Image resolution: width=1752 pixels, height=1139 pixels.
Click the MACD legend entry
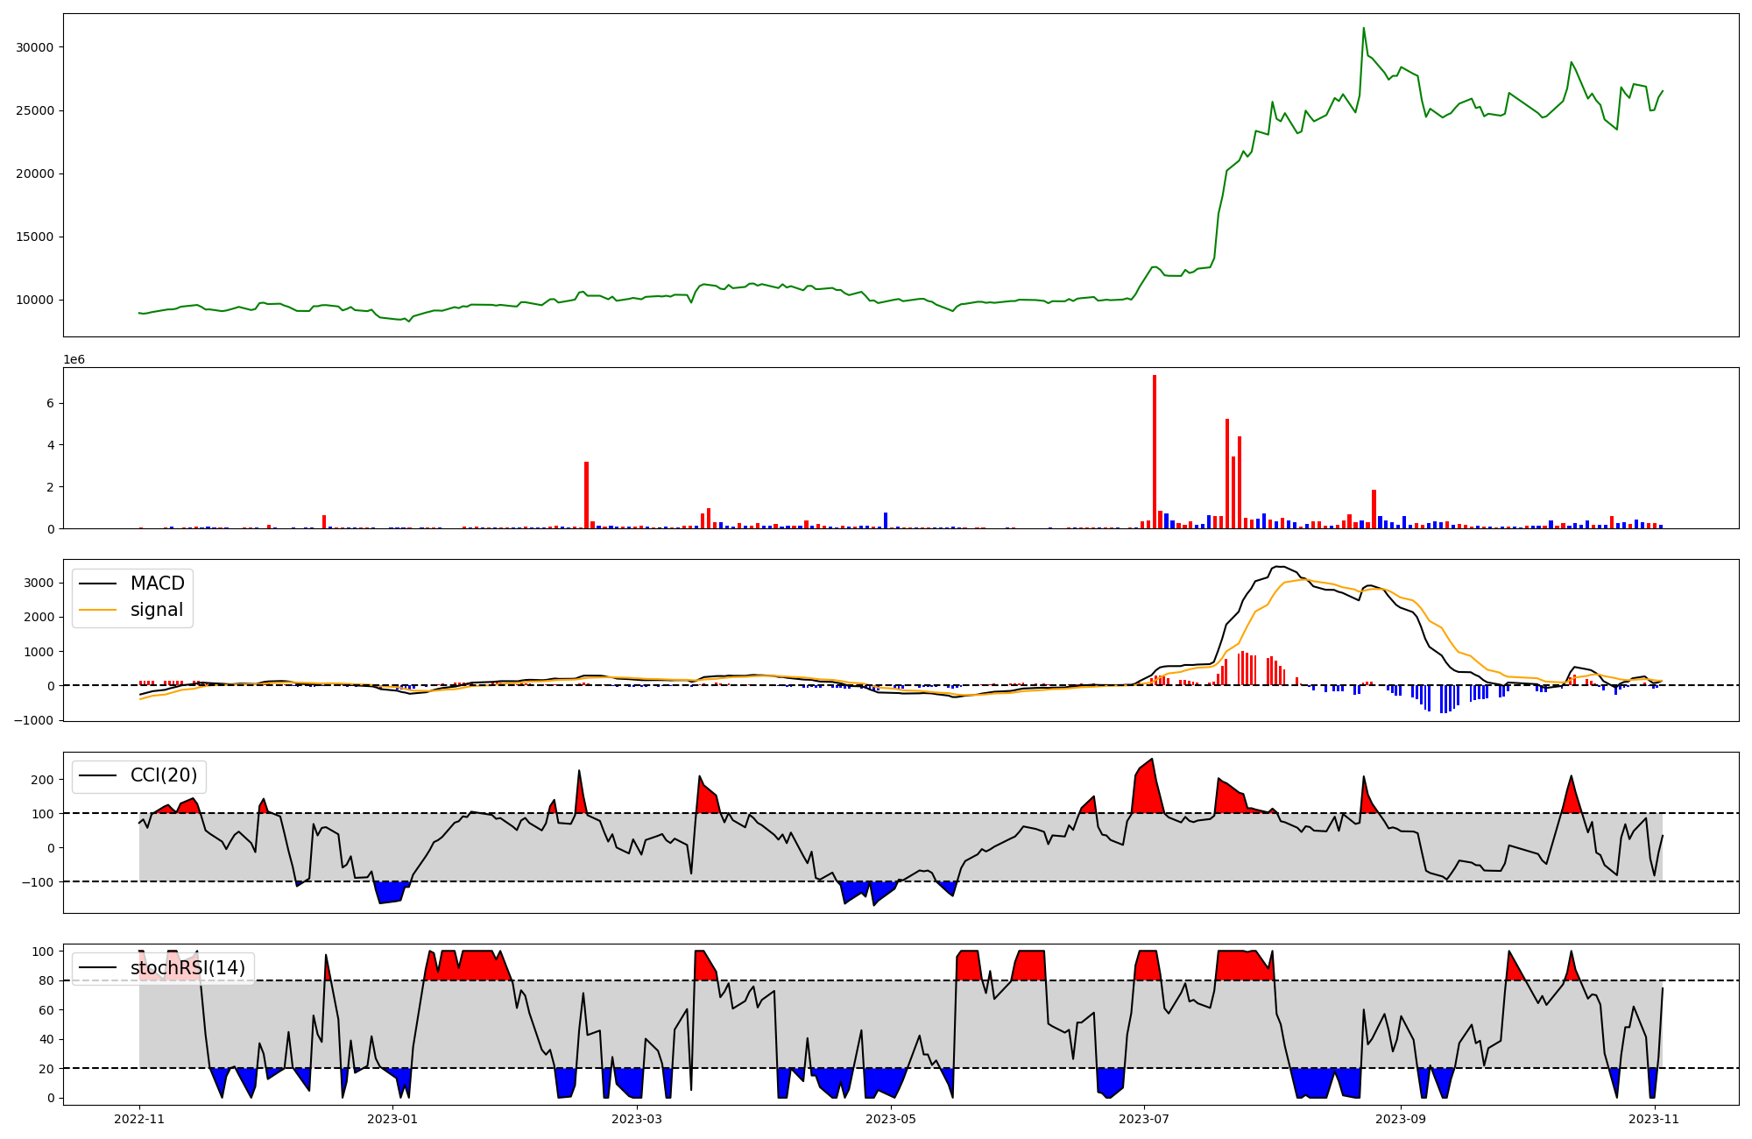[157, 584]
